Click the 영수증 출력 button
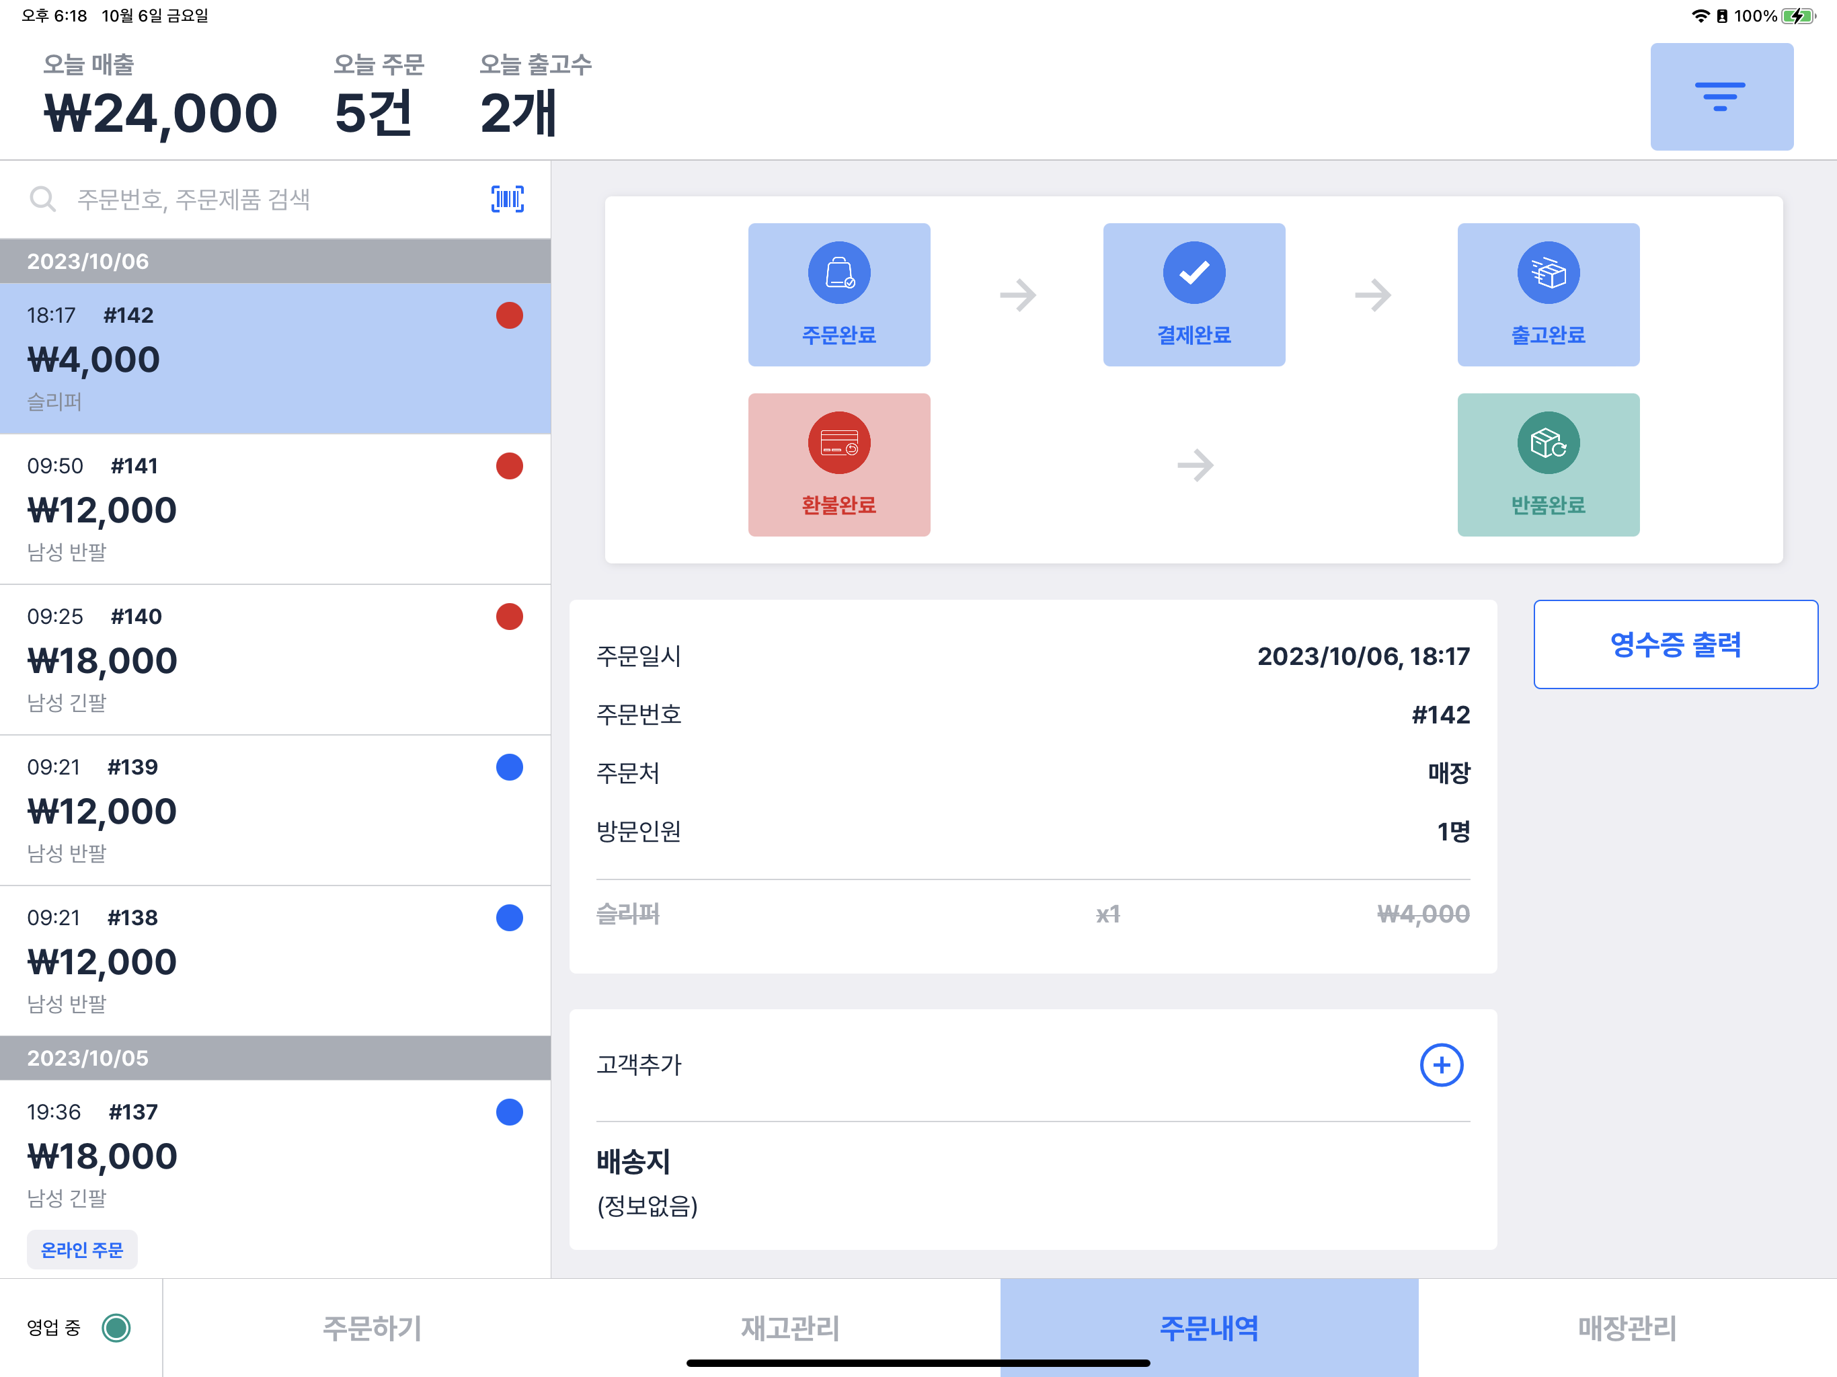Image resolution: width=1837 pixels, height=1377 pixels. tap(1675, 643)
